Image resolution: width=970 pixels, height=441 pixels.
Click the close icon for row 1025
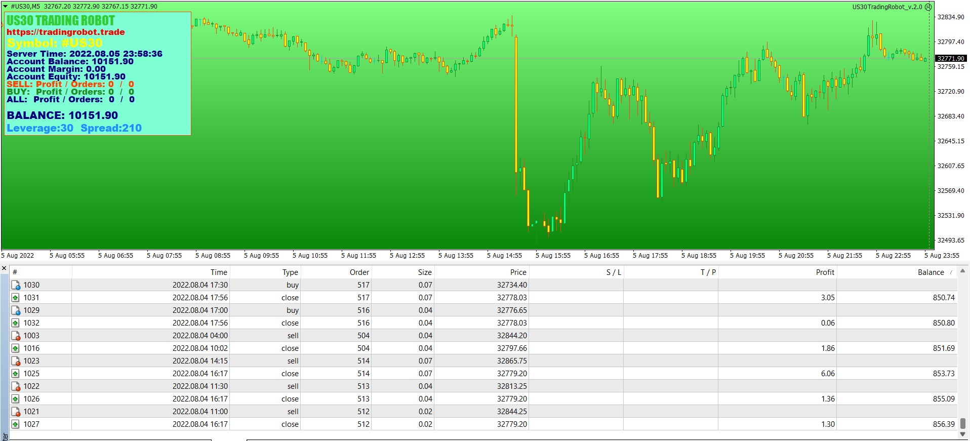[15, 374]
